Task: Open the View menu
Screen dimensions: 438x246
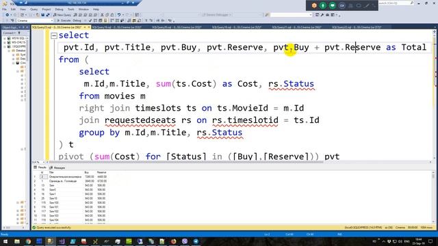Action: [x=23, y=9]
